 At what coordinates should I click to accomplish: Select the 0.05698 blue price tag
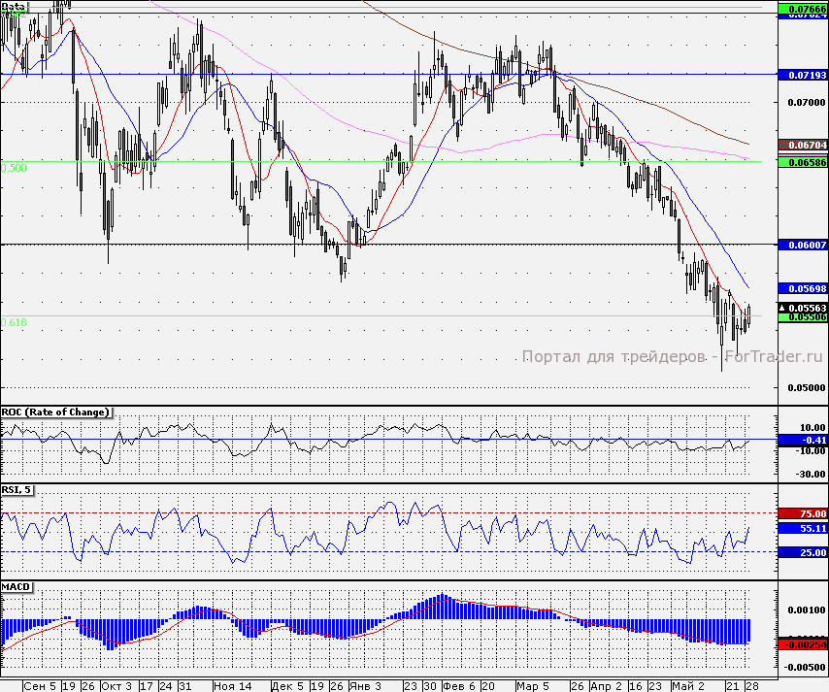click(802, 289)
